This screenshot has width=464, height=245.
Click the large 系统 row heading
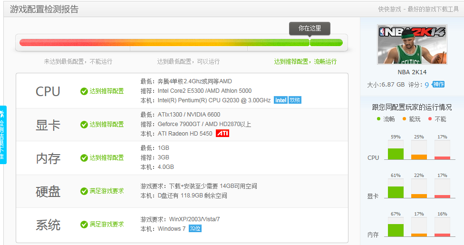pyautogui.click(x=48, y=225)
